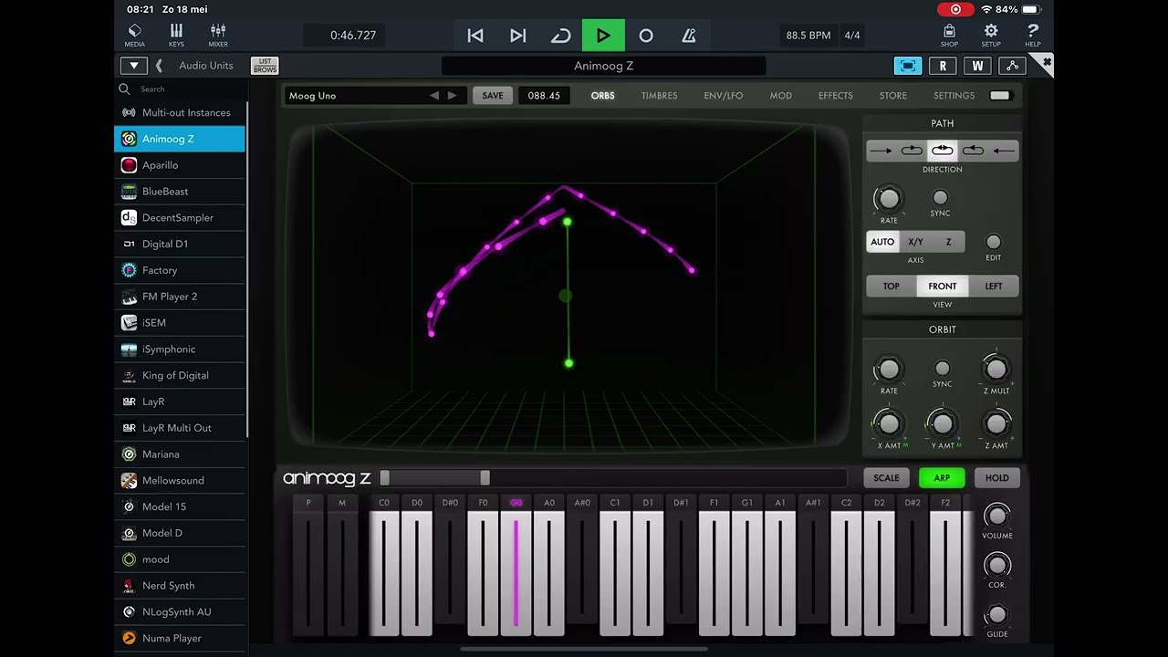This screenshot has width=1168, height=657.
Task: Jump to project start with skip-back button
Action: coord(475,36)
